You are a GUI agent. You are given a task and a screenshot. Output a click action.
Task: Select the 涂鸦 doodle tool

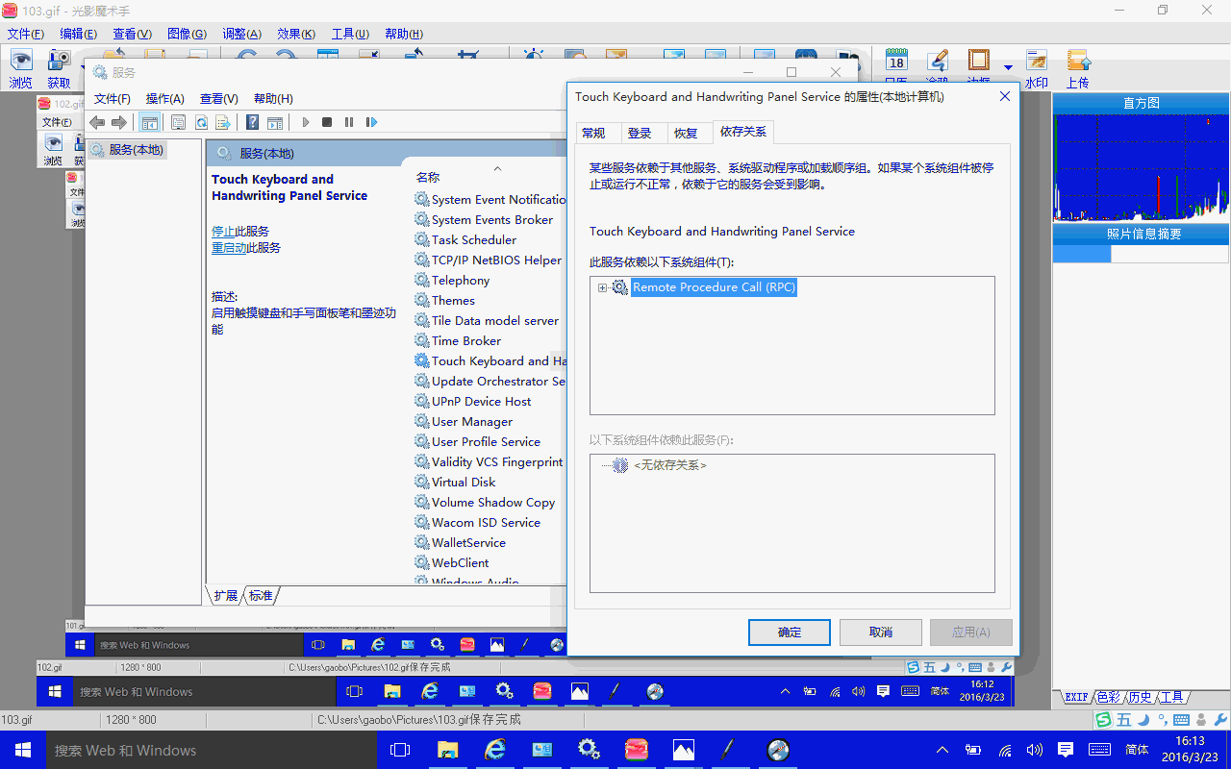(938, 62)
